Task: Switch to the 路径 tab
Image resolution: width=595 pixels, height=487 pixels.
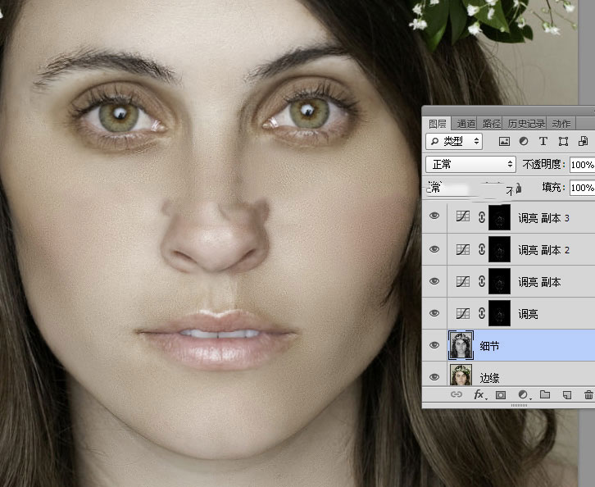Action: point(492,124)
